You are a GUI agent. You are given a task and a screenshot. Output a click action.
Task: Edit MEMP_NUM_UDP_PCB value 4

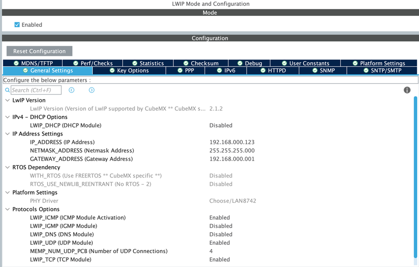coord(211,251)
